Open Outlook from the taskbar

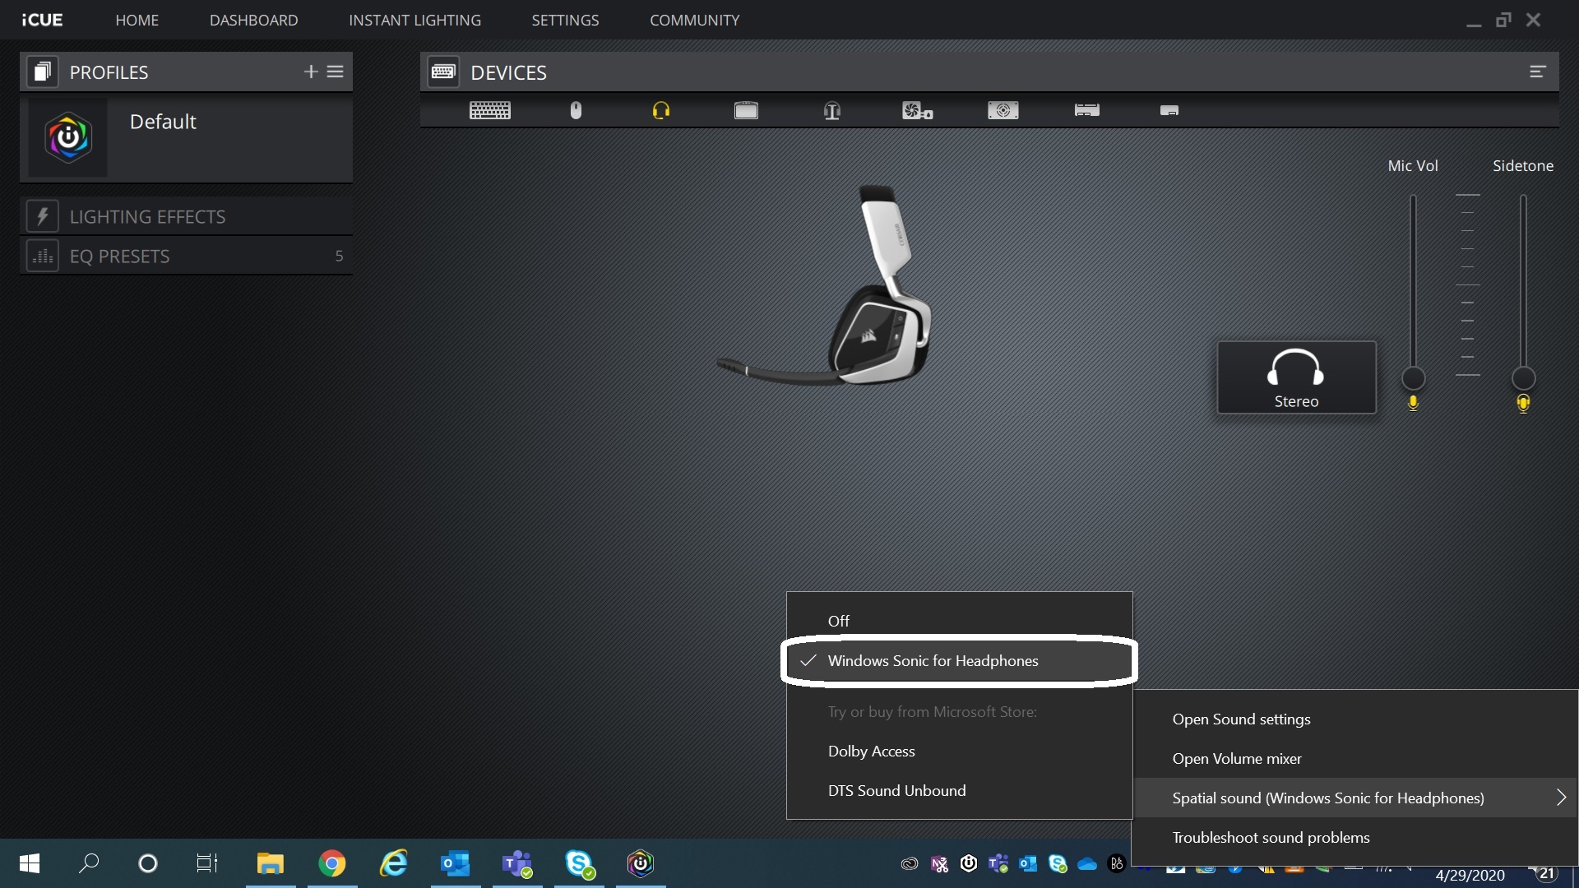[x=456, y=863]
